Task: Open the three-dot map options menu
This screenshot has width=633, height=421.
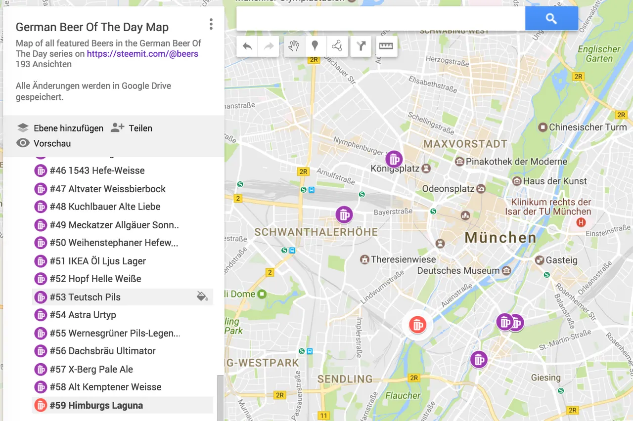Action: (211, 24)
